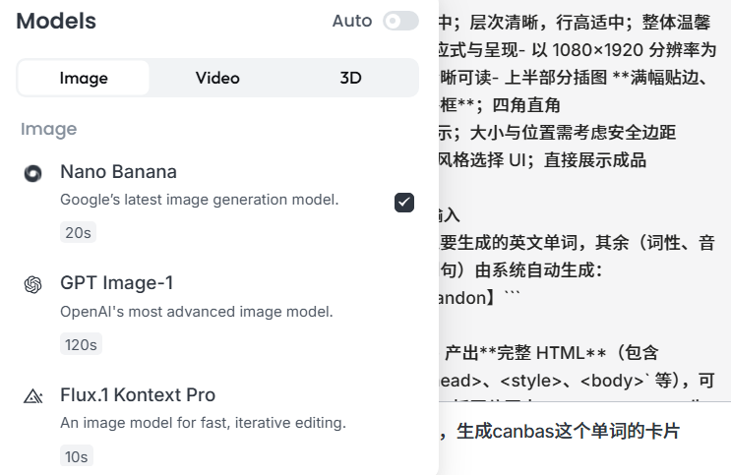Click the Auto label beside the switch
Viewport: 731px width, 475px height.
point(352,21)
